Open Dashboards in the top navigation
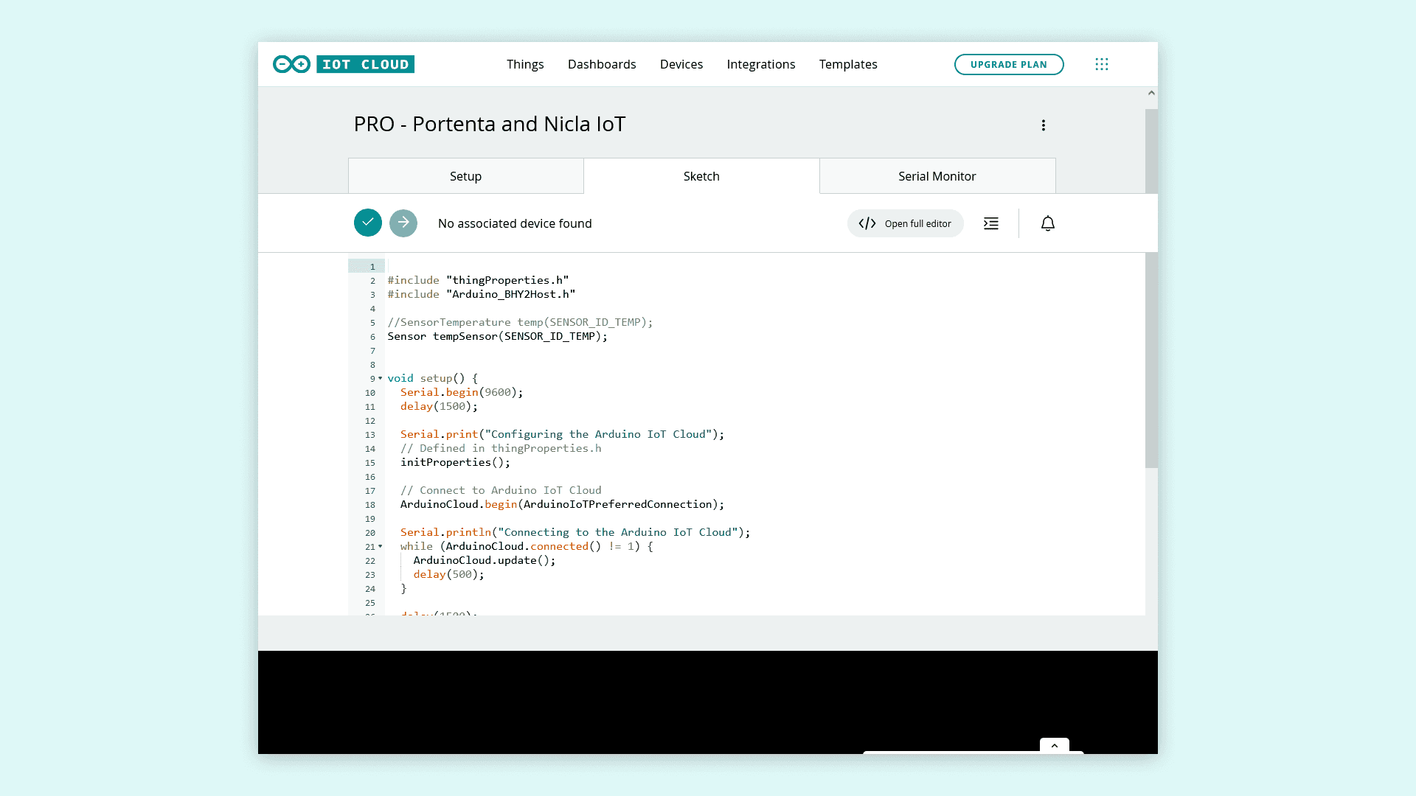Viewport: 1416px width, 796px height. pos(601,64)
